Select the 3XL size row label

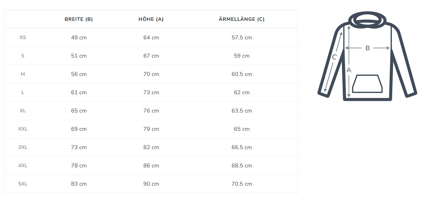coord(23,147)
